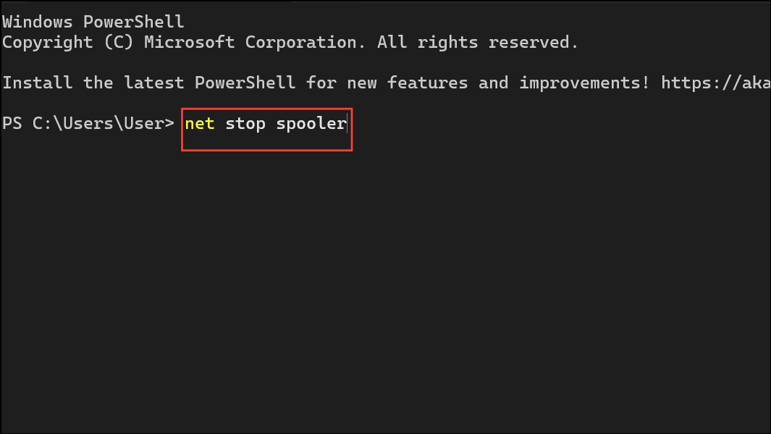Click the "All rights reserved." text
The width and height of the screenshot is (771, 434).
(x=478, y=42)
